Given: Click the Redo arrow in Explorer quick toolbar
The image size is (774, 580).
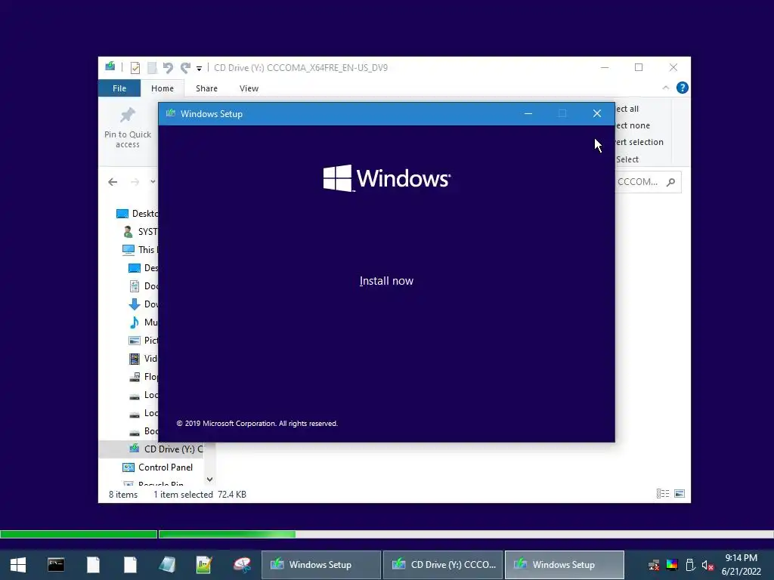Looking at the screenshot, I should coord(186,67).
